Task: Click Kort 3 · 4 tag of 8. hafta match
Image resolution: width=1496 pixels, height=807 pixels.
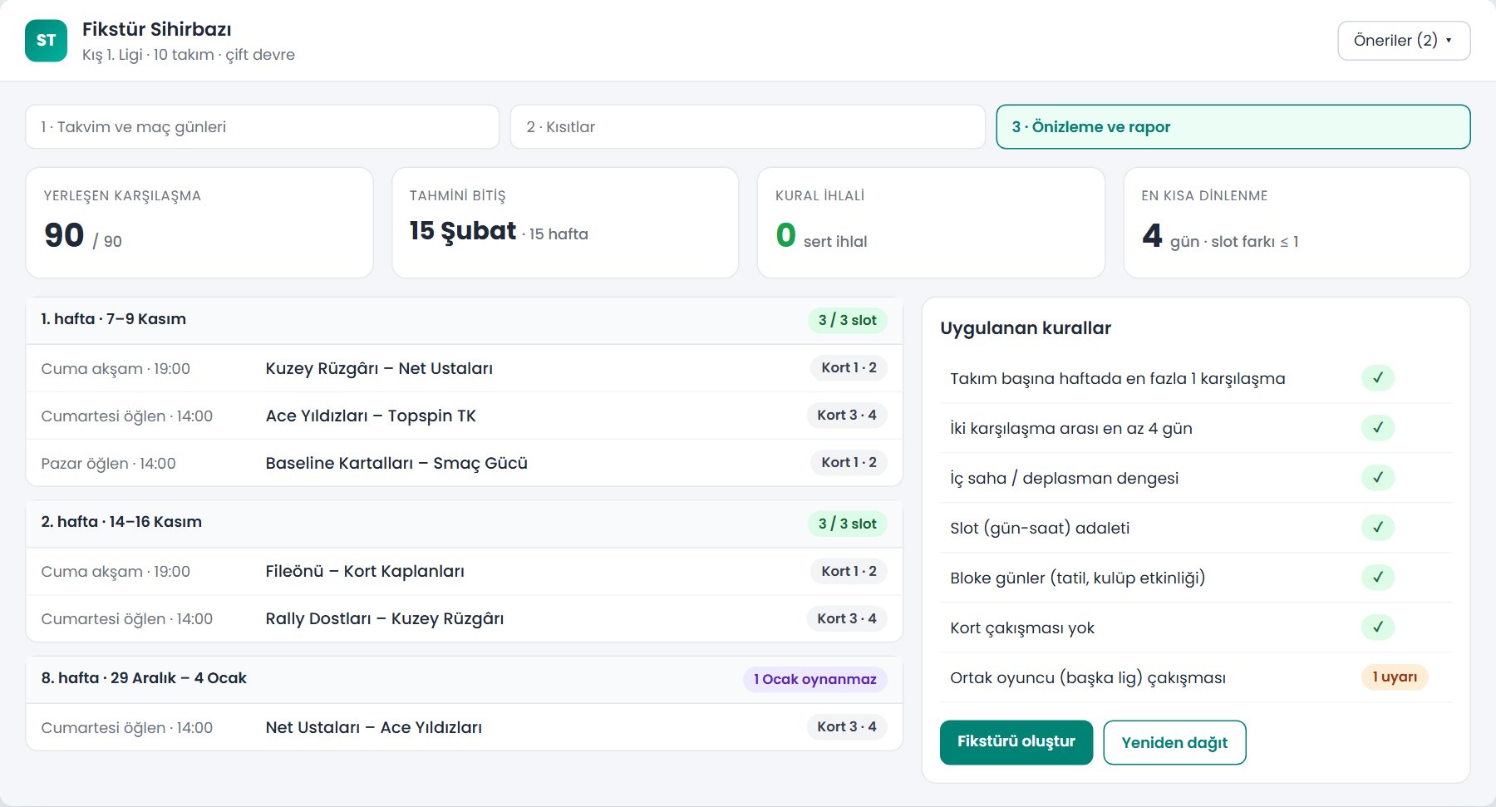Action: point(846,726)
